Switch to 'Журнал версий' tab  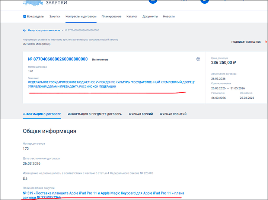coord(141,114)
